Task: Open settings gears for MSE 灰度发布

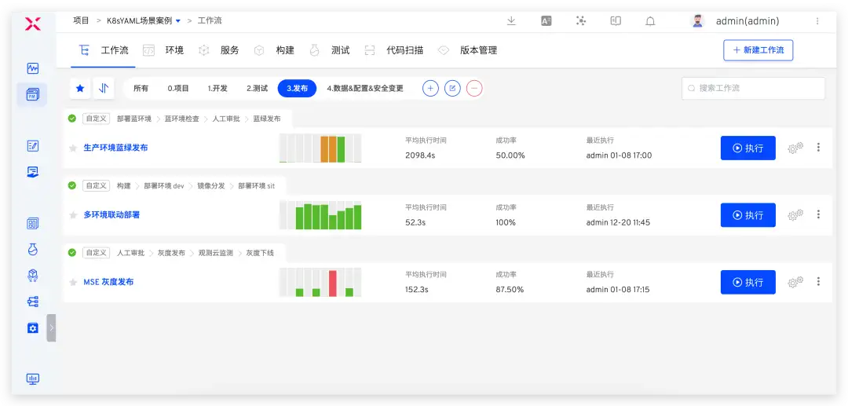Action: tap(795, 282)
